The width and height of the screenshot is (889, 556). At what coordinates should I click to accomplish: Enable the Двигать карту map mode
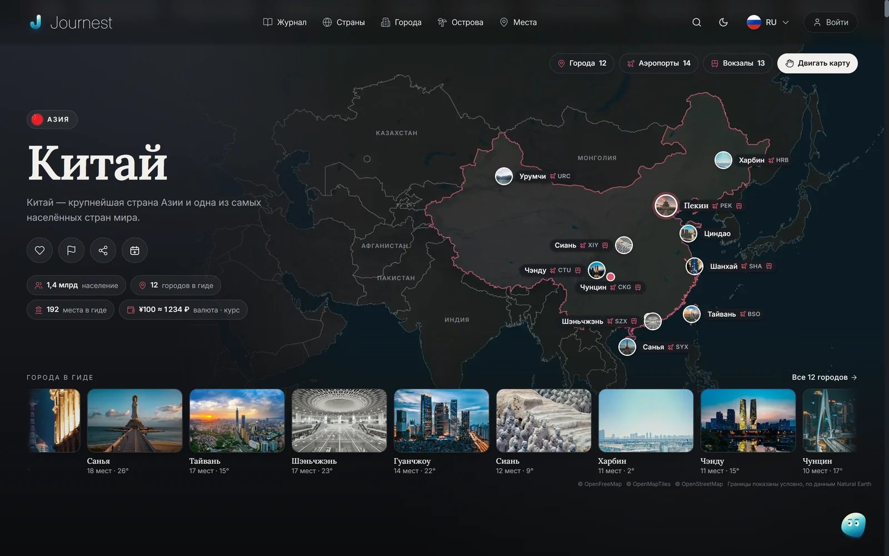817,63
